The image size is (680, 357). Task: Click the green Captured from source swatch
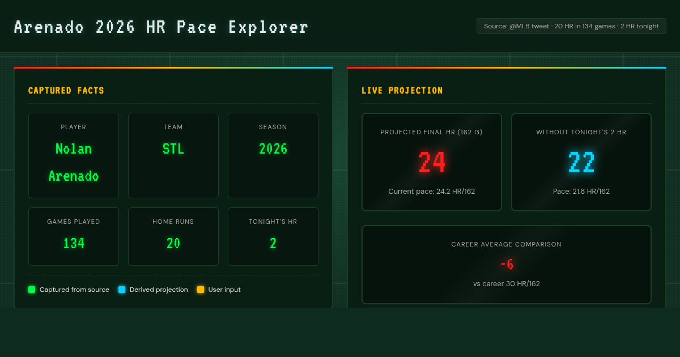pyautogui.click(x=32, y=290)
